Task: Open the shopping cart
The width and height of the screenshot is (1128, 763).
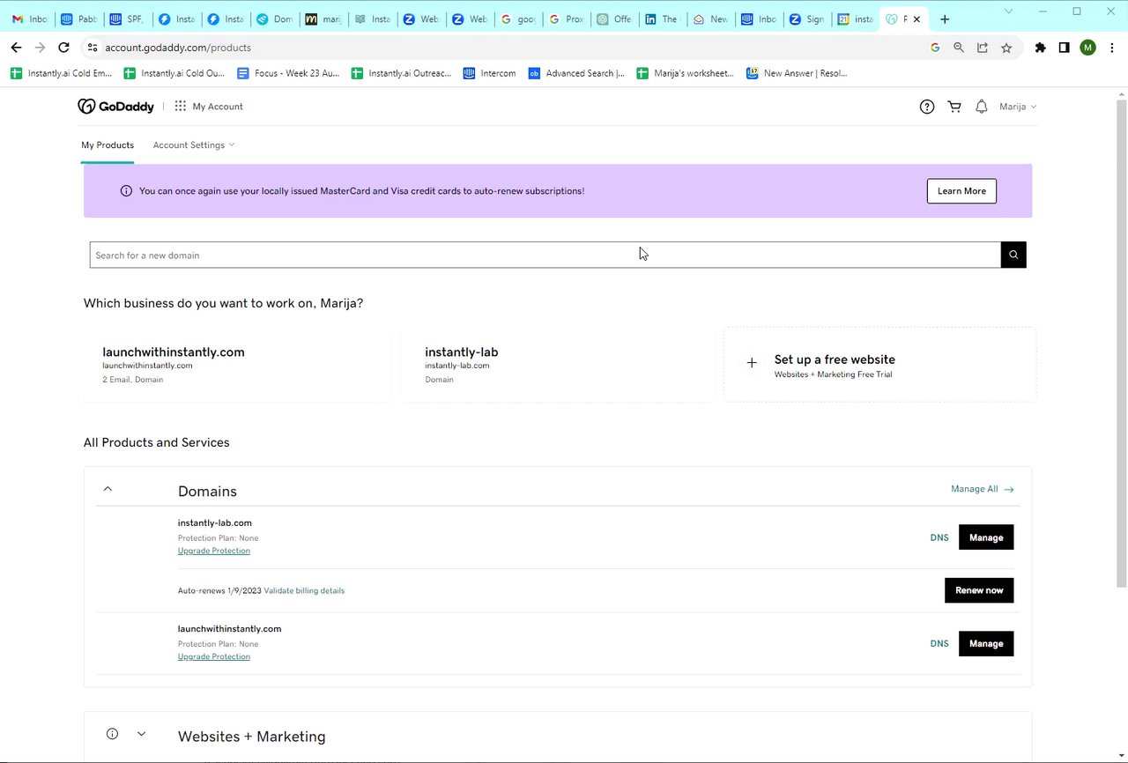Action: coord(954,107)
